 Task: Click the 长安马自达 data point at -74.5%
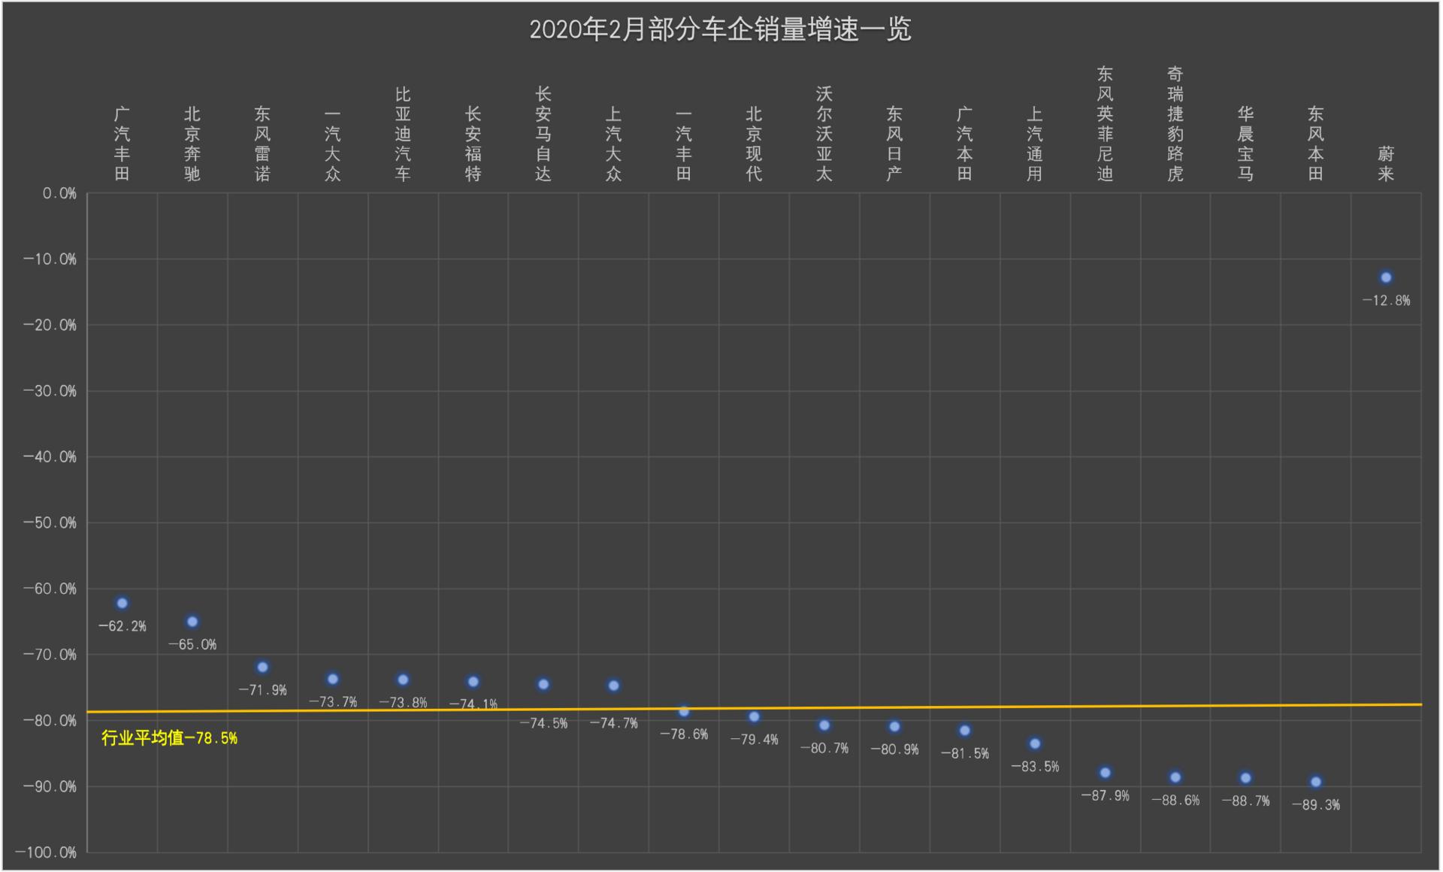coord(543,684)
